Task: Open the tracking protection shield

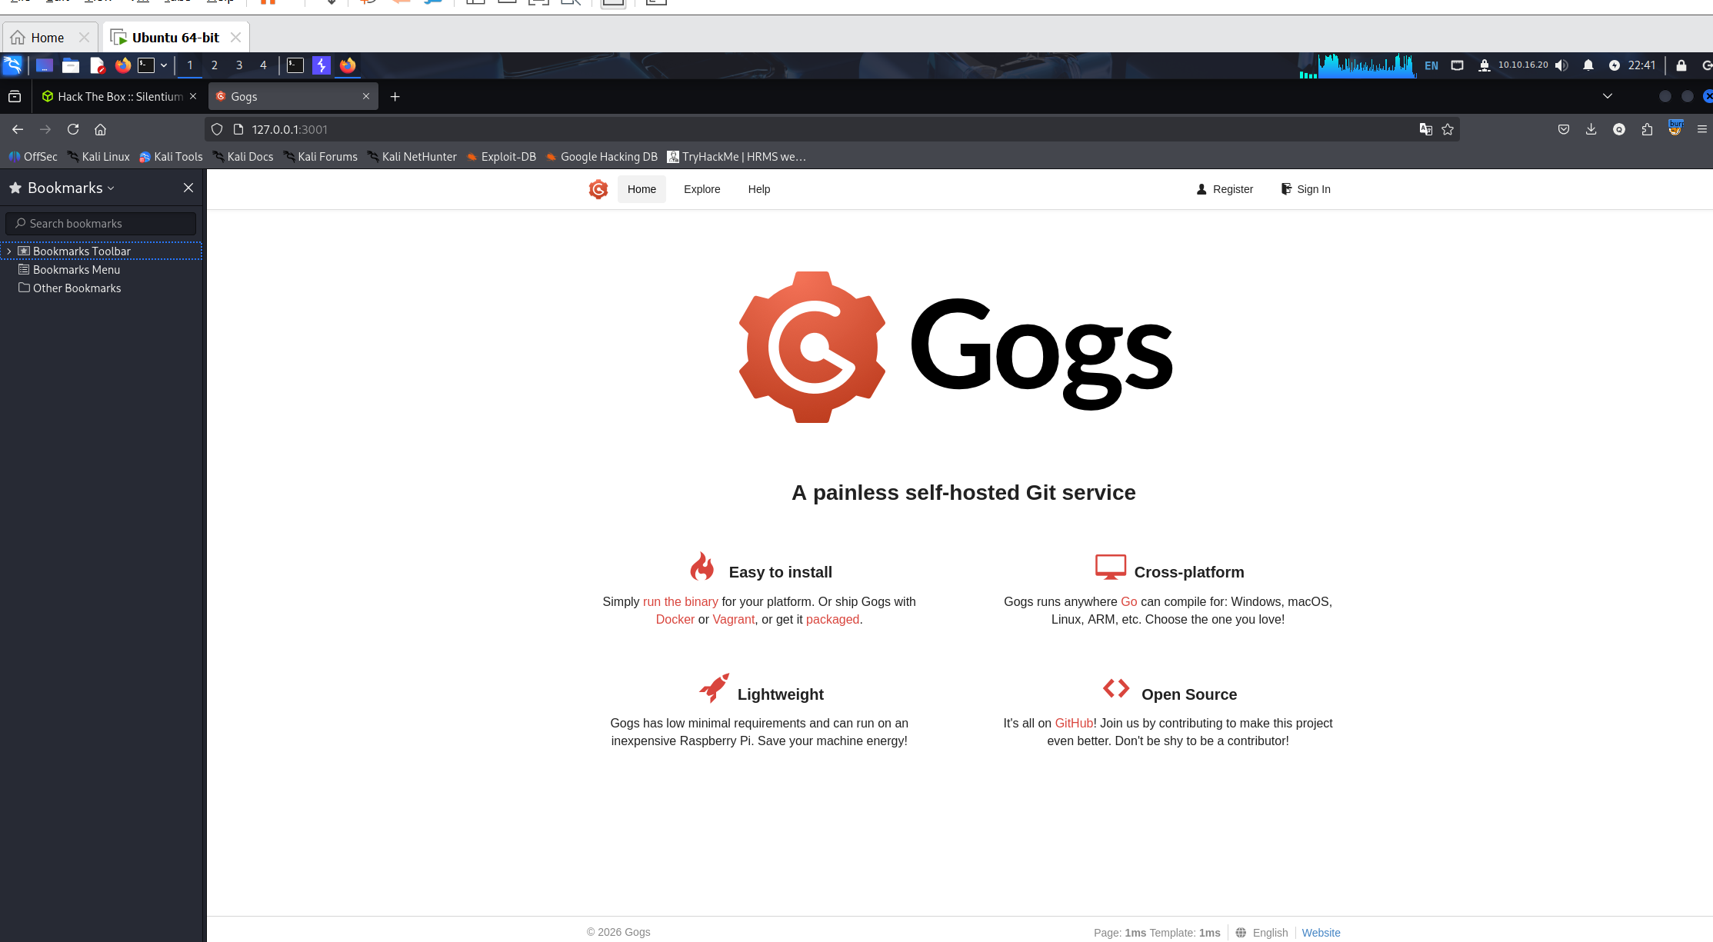Action: click(x=217, y=129)
